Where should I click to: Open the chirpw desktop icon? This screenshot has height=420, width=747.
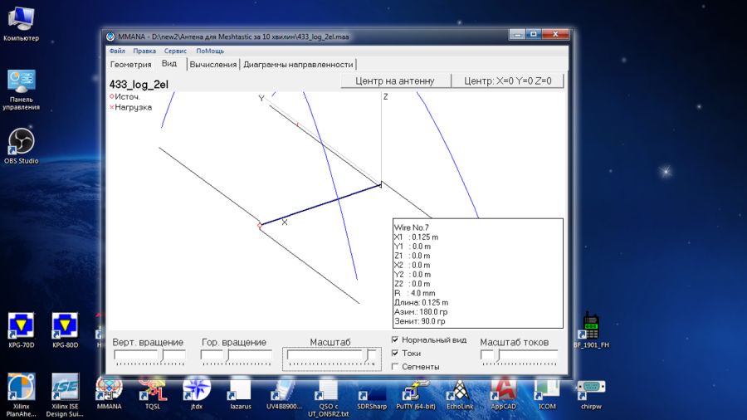[x=591, y=388]
